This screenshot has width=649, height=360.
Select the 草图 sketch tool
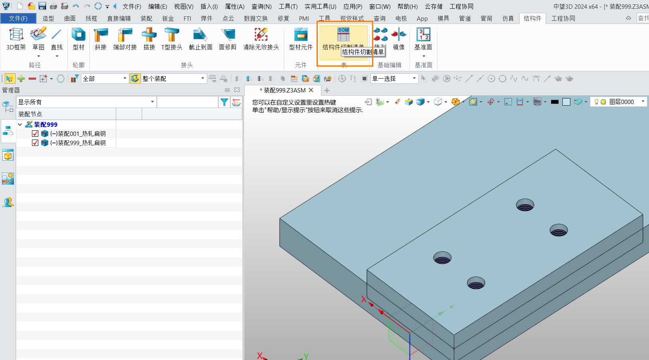click(x=38, y=39)
